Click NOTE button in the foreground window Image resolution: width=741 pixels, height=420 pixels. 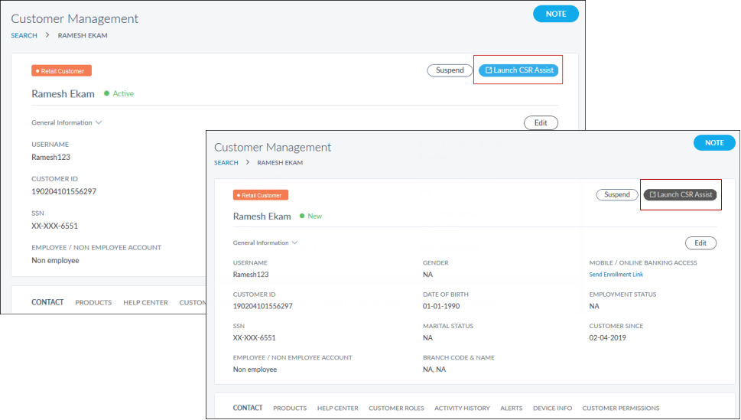pyautogui.click(x=713, y=143)
